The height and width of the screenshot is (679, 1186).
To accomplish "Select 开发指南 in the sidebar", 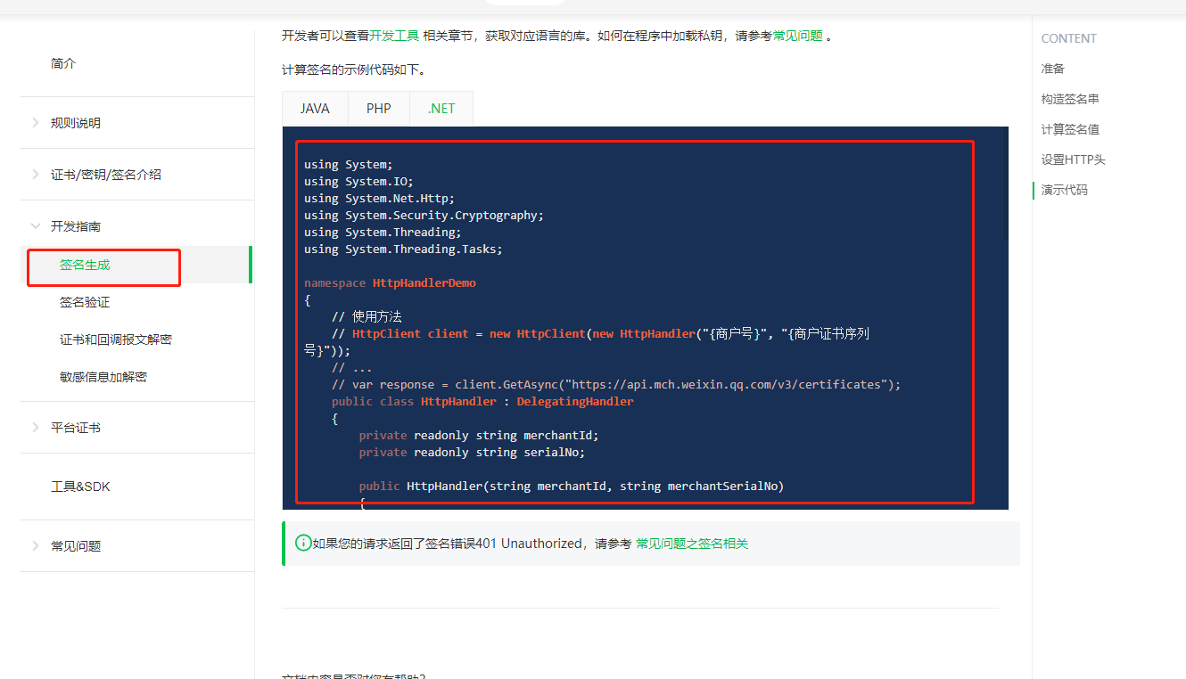I will pyautogui.click(x=76, y=226).
